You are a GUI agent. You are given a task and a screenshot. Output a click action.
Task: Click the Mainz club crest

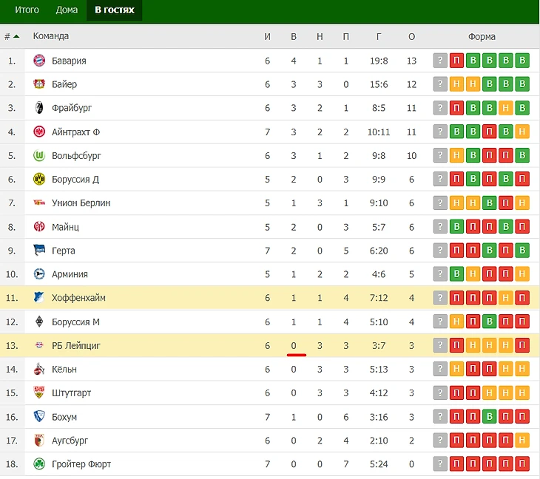point(39,227)
